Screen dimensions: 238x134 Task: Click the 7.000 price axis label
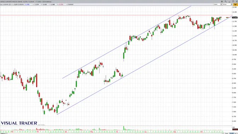(x=234, y=112)
